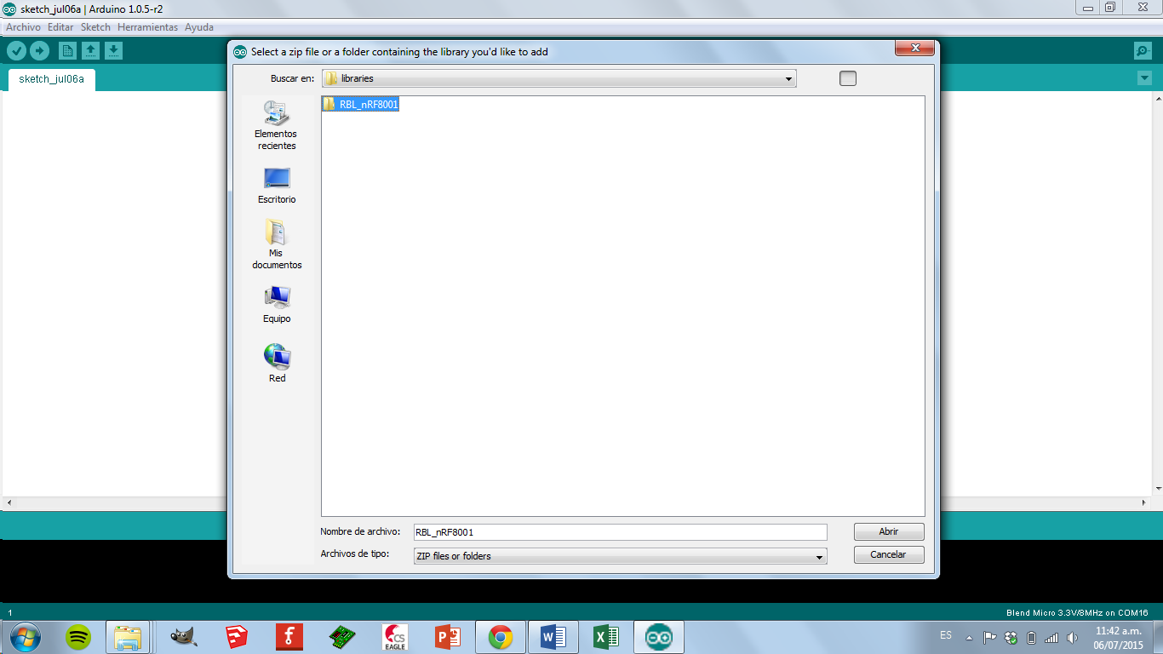Open SketchUp from the taskbar
Viewport: 1163px width, 654px height.
point(237,637)
